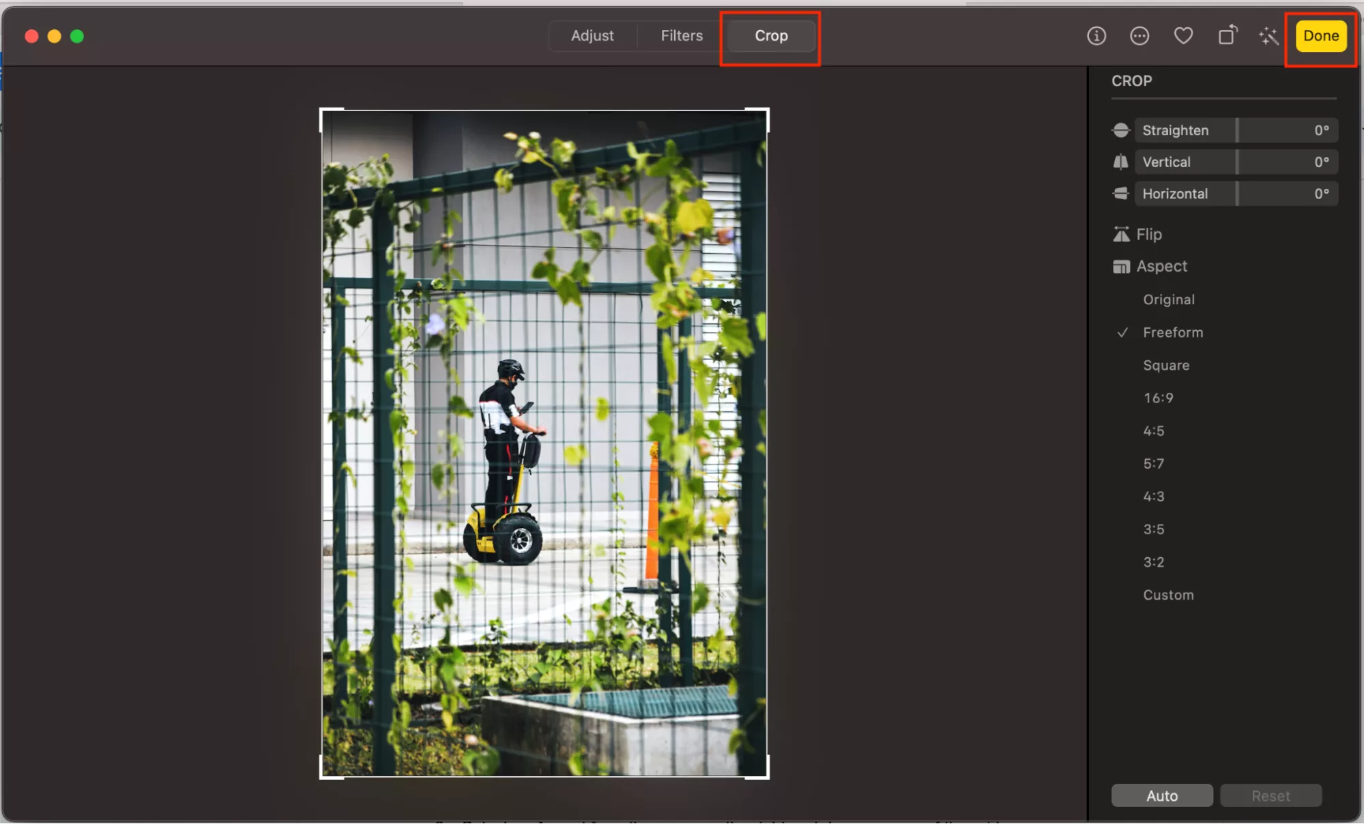Click the Vertical perspective icon
This screenshot has width=1364, height=824.
(x=1120, y=162)
